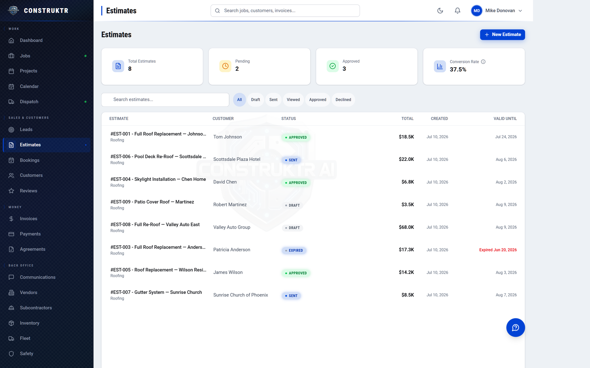The width and height of the screenshot is (590, 368).
Task: Filter estimates by Viewed
Action: point(293,99)
